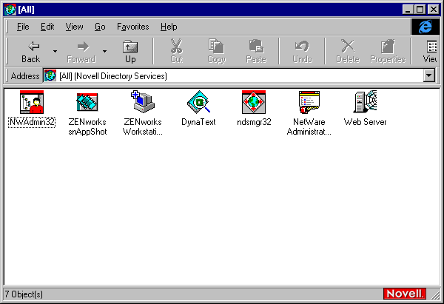The height and width of the screenshot is (304, 444).
Task: Open the Help menu
Action: [169, 27]
